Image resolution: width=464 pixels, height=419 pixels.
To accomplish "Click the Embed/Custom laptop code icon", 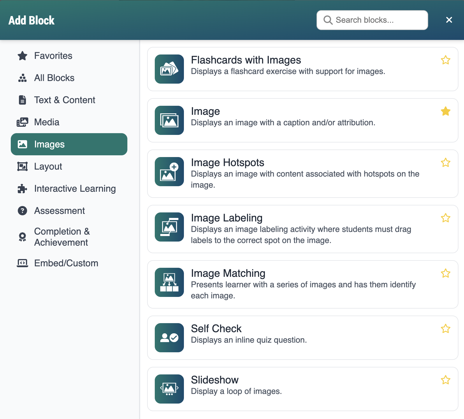I will coord(22,263).
